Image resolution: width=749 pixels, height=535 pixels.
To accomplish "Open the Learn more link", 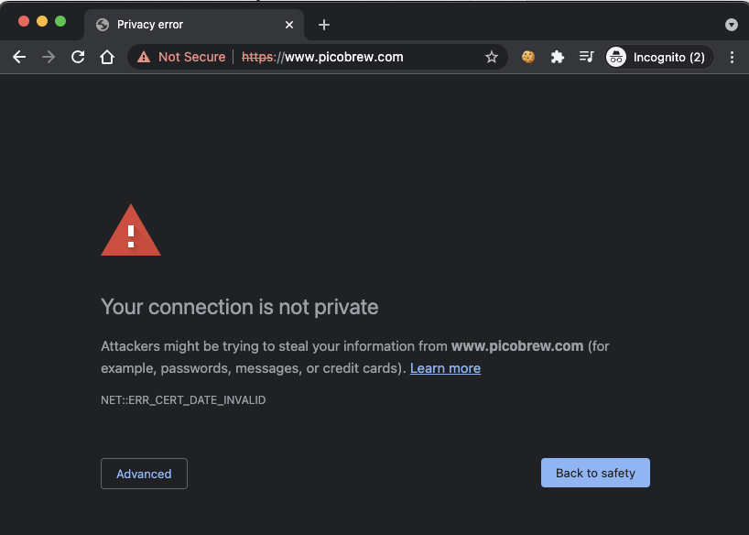I will click(x=445, y=368).
